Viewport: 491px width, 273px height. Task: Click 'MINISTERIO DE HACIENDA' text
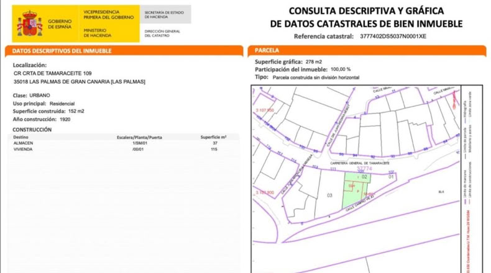tap(97, 33)
